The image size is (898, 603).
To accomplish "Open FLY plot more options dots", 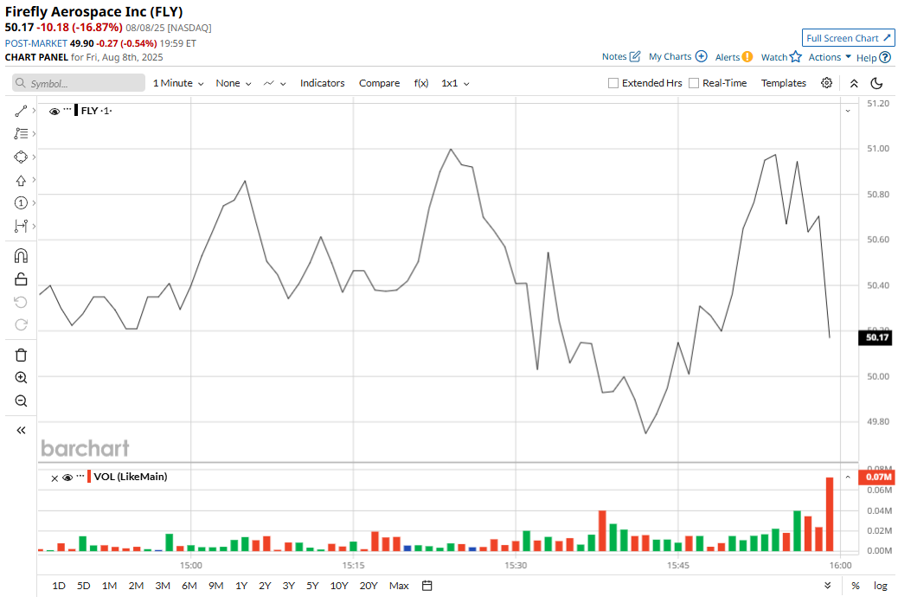I will (x=67, y=109).
